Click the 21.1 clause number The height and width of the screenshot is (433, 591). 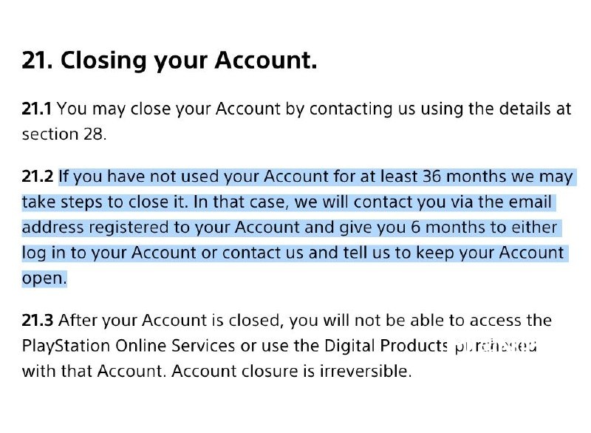click(x=36, y=109)
